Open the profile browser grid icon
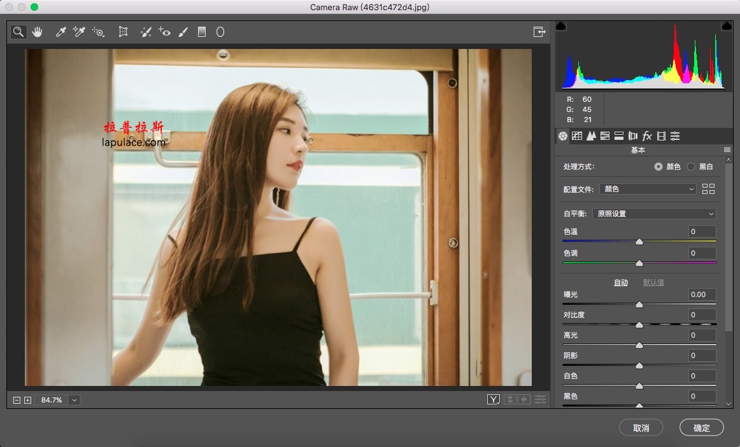 pyautogui.click(x=708, y=189)
